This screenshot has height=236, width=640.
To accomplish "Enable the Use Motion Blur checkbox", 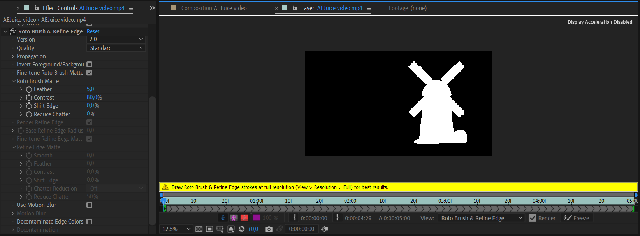I will (90, 205).
